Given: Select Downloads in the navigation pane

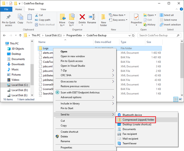Looking at the screenshot, I should 16,64.
